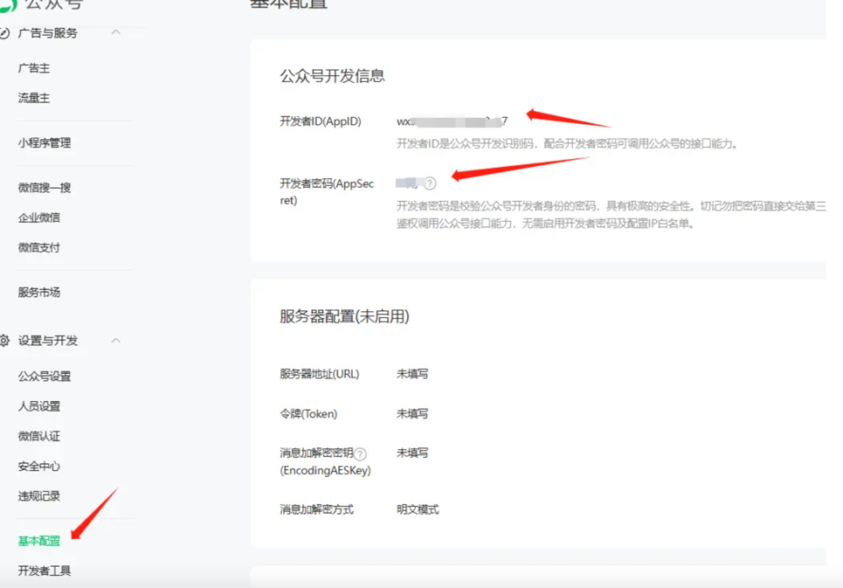
Task: Click the 广告与服务 section icon
Action: tap(5, 33)
